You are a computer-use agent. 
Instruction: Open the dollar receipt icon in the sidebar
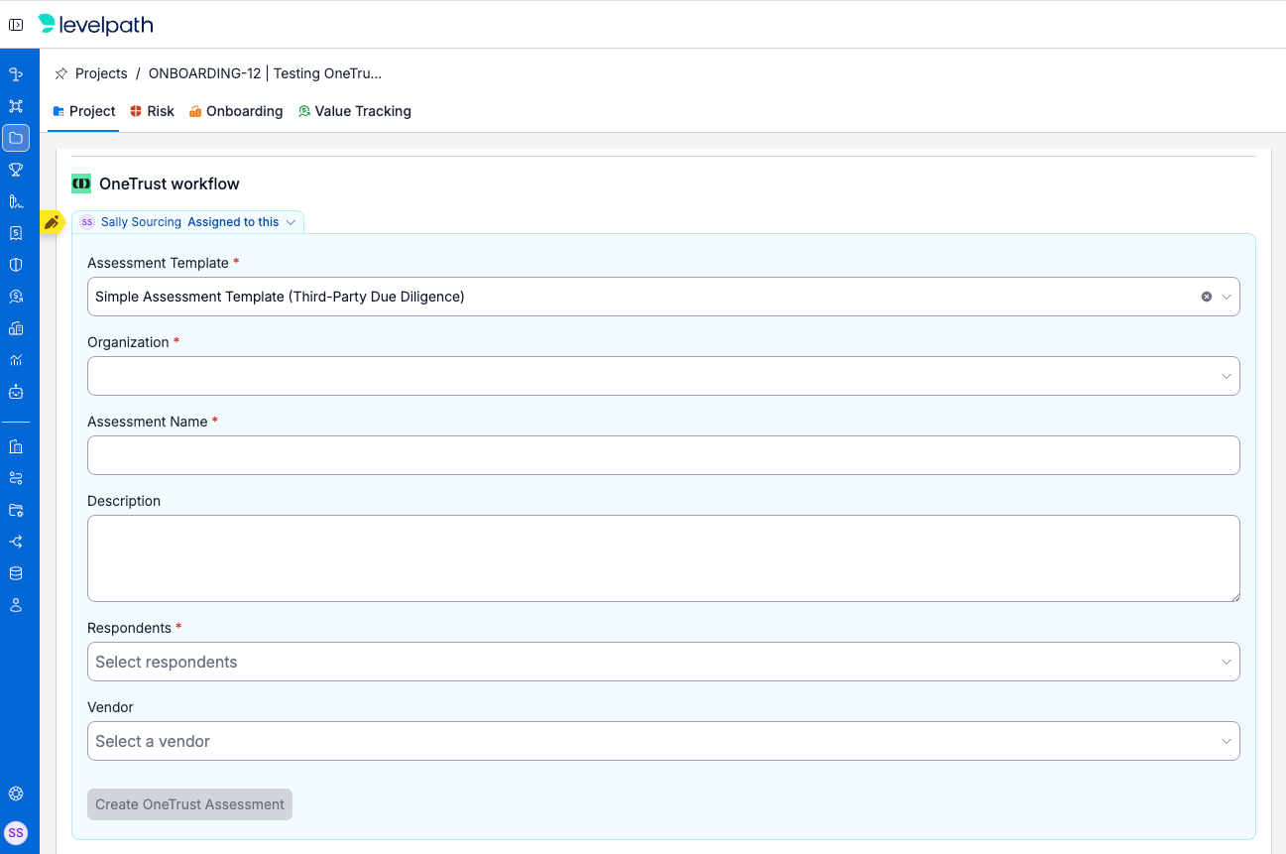pos(16,233)
